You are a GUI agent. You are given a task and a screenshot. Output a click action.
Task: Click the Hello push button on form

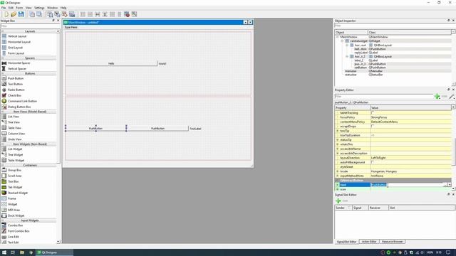coord(111,63)
